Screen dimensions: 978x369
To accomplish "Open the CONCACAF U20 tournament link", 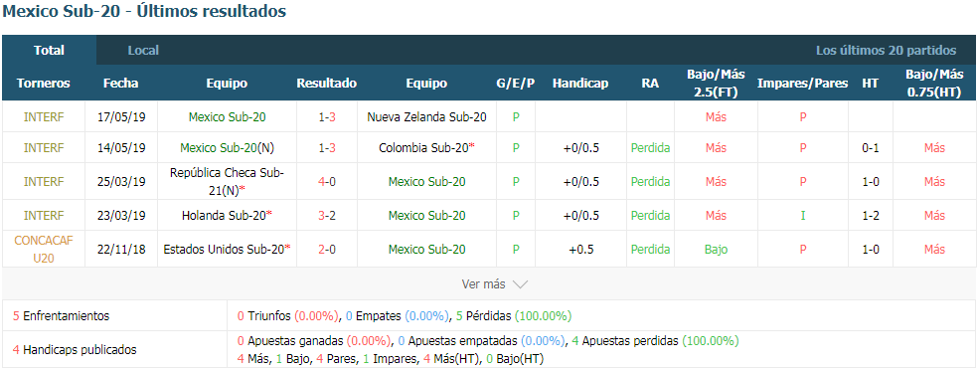I will tap(44, 249).
